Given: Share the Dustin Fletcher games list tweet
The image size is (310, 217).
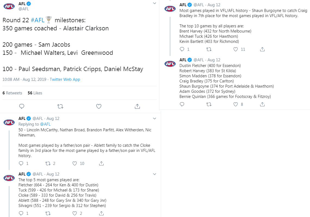Looking at the screenshot, I should [x=262, y=104].
